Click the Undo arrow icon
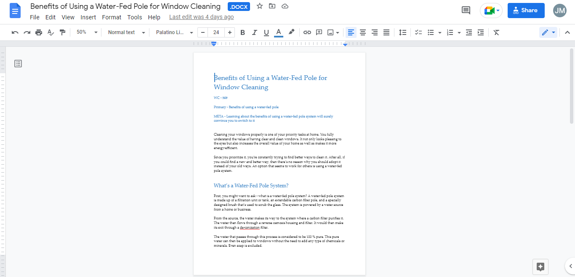The image size is (575, 277). pos(15,32)
